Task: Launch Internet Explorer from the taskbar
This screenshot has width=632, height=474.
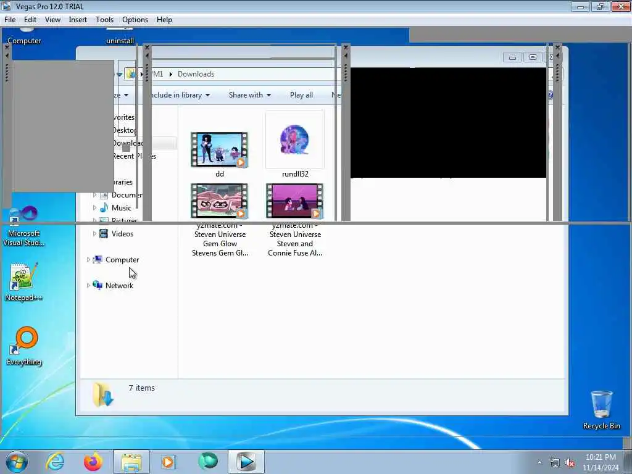Action: pyautogui.click(x=55, y=462)
